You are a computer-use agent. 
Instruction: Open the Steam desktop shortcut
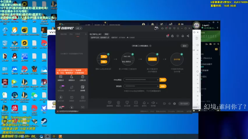tap(44, 122)
